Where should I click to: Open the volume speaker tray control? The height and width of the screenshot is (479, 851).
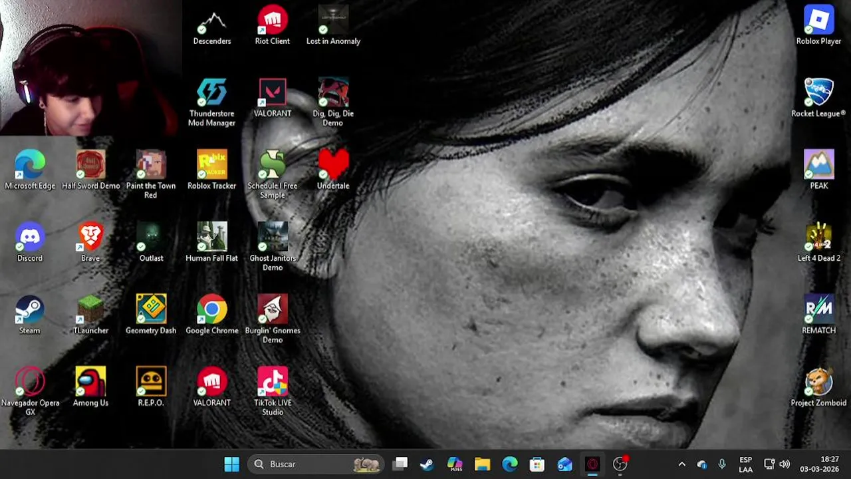[x=785, y=464]
